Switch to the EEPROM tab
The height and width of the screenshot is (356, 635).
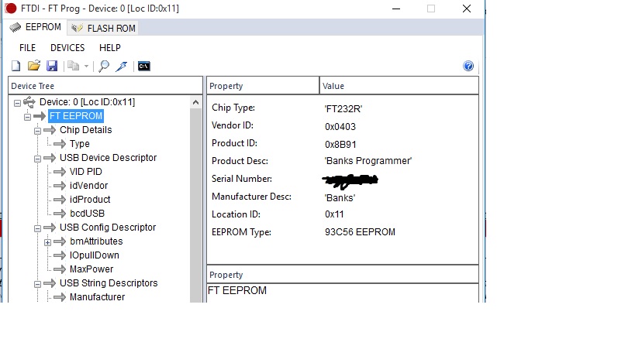pos(36,27)
